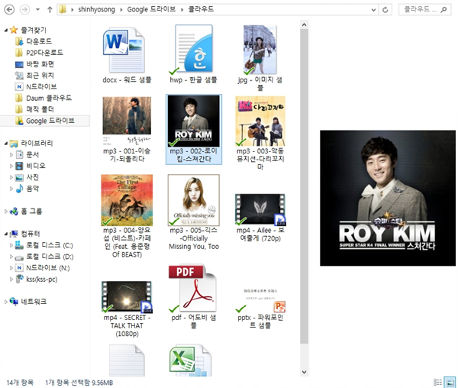Select Google 드라이브 in the address path
The image size is (458, 388).
[151, 9]
